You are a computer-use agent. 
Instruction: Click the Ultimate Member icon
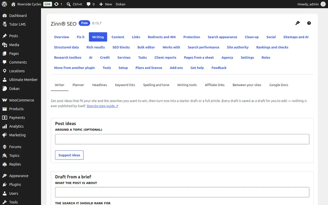point(4,80)
